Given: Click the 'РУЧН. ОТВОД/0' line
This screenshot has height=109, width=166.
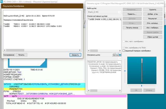Looking at the screenshot, I should 12,91.
